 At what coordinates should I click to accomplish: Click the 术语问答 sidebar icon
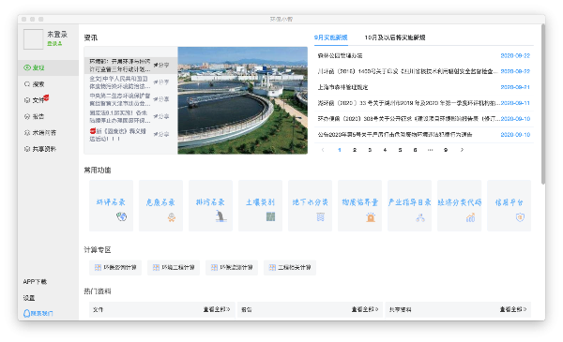click(27, 133)
